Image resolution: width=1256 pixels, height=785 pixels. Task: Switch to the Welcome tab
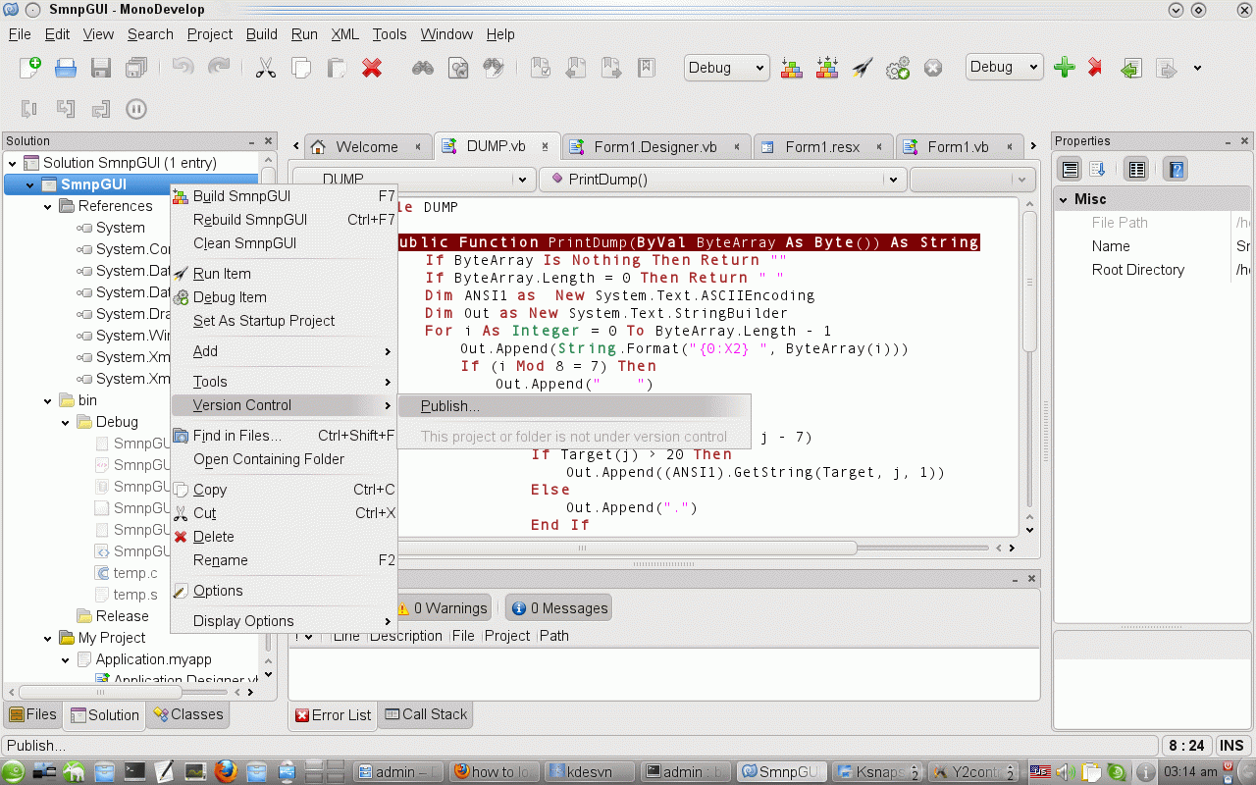tap(366, 147)
